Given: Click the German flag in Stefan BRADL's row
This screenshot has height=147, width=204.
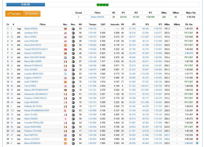Looking at the screenshot, I should coord(65,29).
